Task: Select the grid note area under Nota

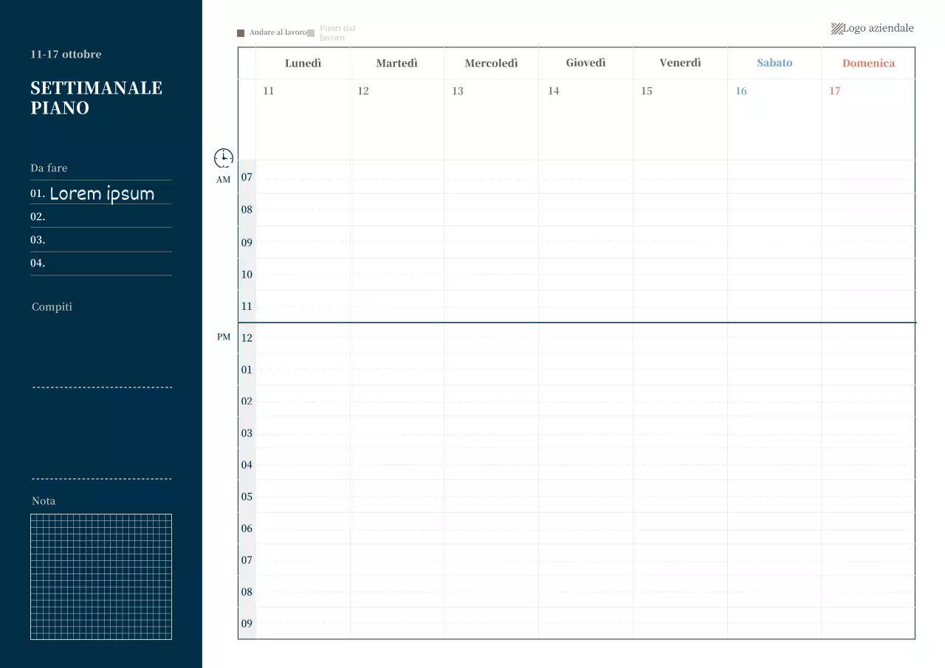Action: pyautogui.click(x=100, y=576)
